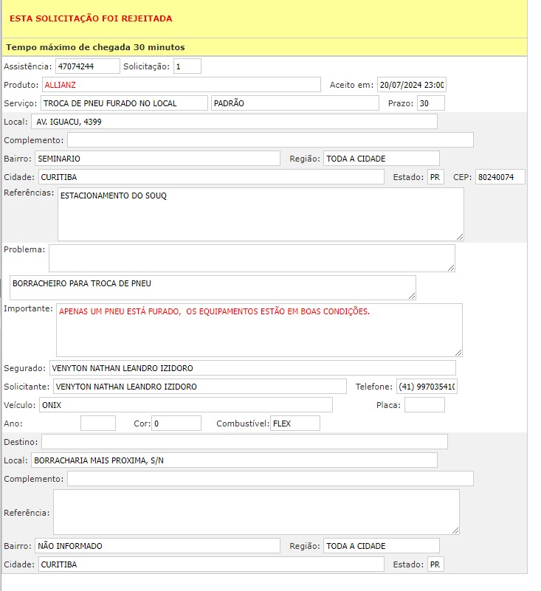This screenshot has height=591, width=541.
Task: Select the Produto field showing ALLIANZ
Action: (x=182, y=85)
